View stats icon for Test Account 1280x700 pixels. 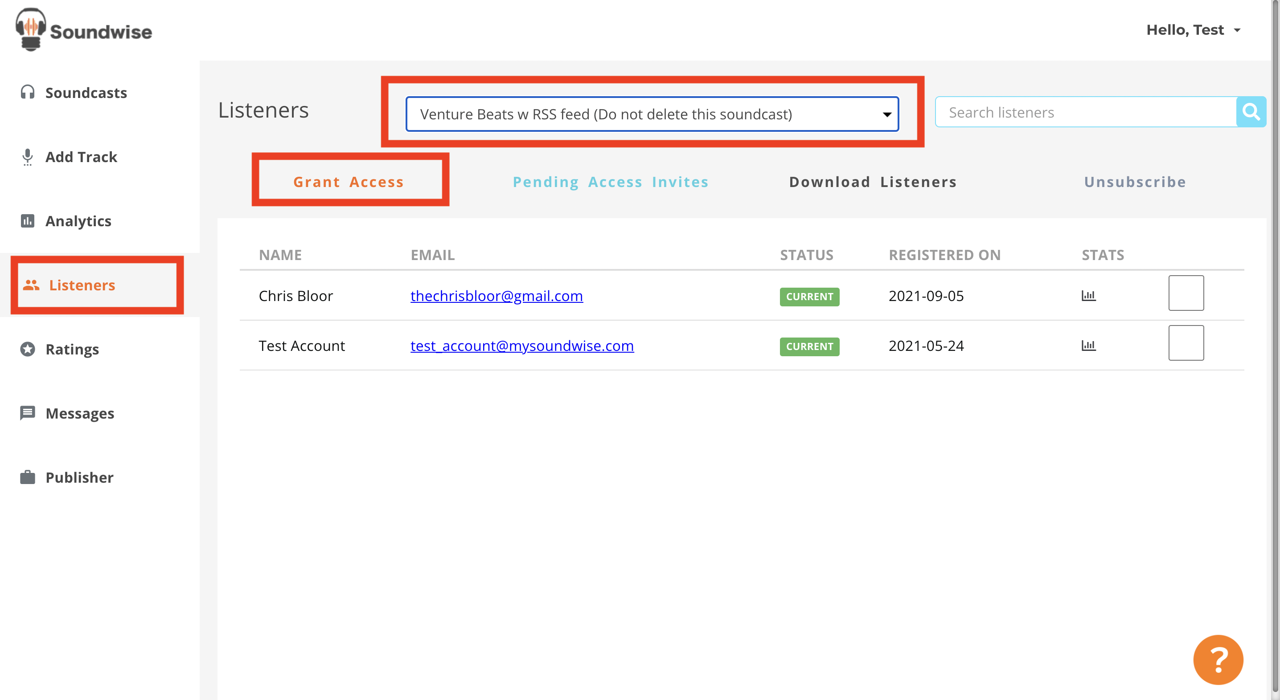click(1088, 346)
